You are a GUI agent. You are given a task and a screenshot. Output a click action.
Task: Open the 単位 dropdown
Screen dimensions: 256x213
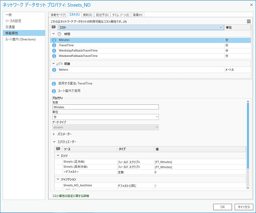pyautogui.click(x=105, y=117)
